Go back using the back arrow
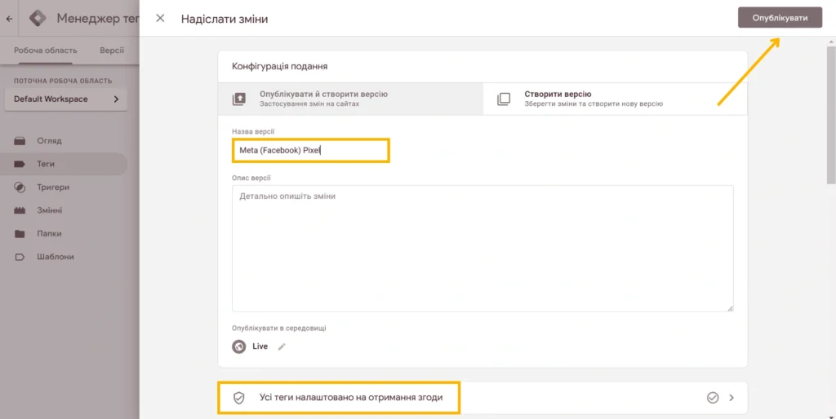Image resolution: width=836 pixels, height=419 pixels. [x=10, y=19]
